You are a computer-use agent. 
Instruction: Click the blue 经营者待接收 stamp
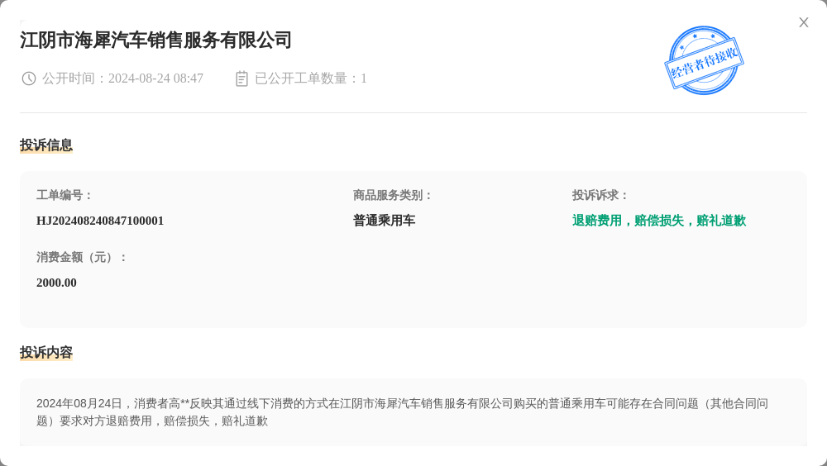click(704, 60)
